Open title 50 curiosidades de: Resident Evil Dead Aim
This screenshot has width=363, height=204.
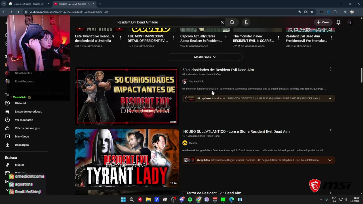[x=218, y=70]
